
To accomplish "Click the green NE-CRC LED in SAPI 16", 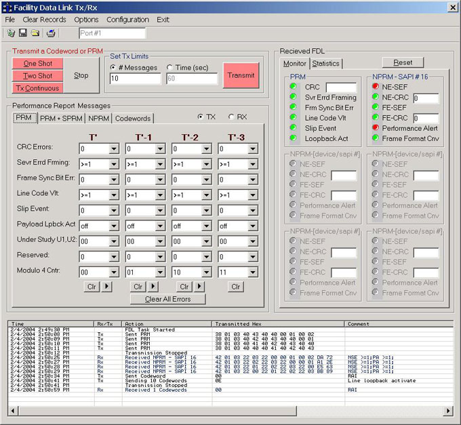I will (376, 97).
